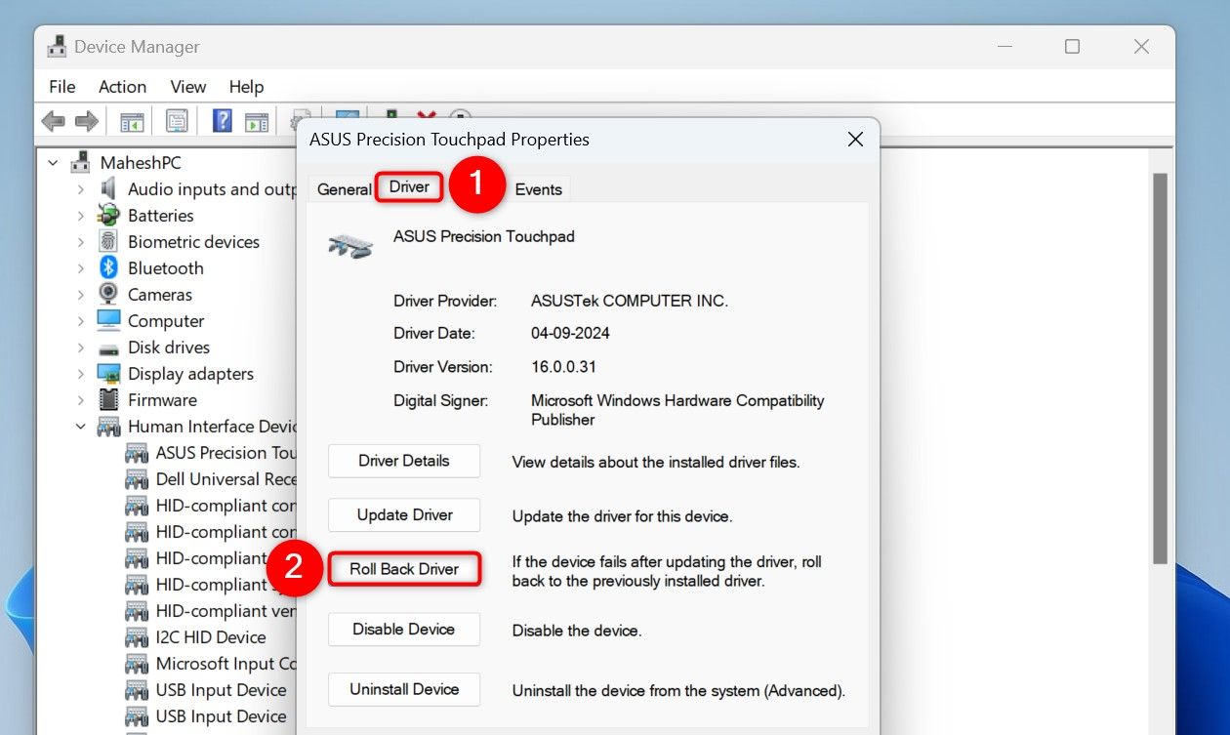Screen dimensions: 1230x735
Task: Switch to the Events tab
Action: [x=538, y=189]
